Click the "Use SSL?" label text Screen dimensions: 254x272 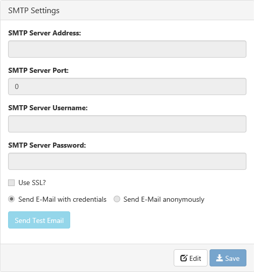(x=32, y=183)
